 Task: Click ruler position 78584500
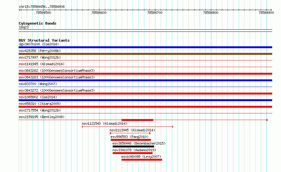pos(43,13)
